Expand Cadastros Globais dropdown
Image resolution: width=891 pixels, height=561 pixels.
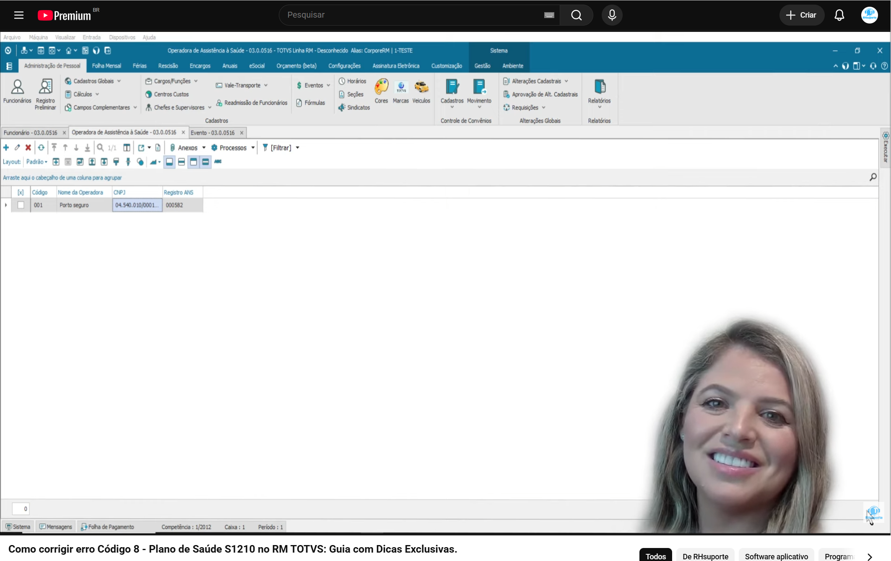click(x=119, y=81)
